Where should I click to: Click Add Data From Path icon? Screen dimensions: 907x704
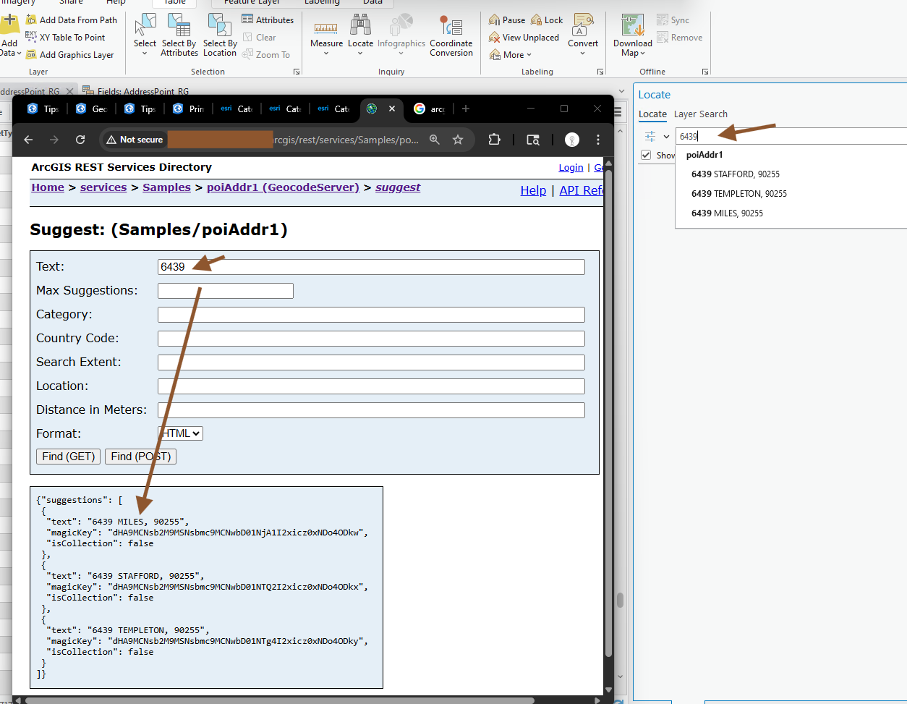pos(31,20)
